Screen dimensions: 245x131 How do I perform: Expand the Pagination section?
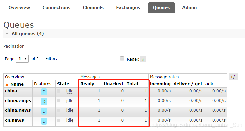click(14, 46)
